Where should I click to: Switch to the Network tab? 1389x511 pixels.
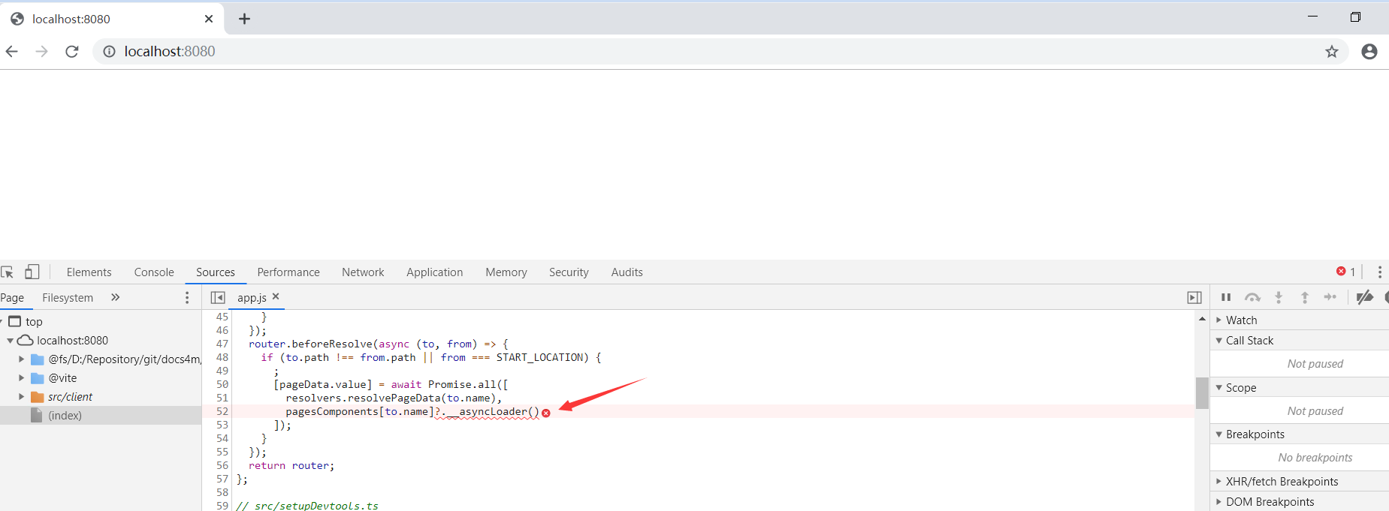coord(363,272)
